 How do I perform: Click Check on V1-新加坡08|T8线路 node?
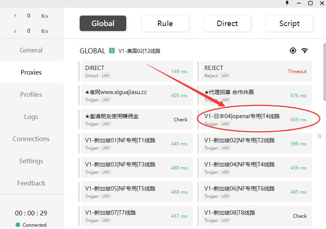(300, 216)
